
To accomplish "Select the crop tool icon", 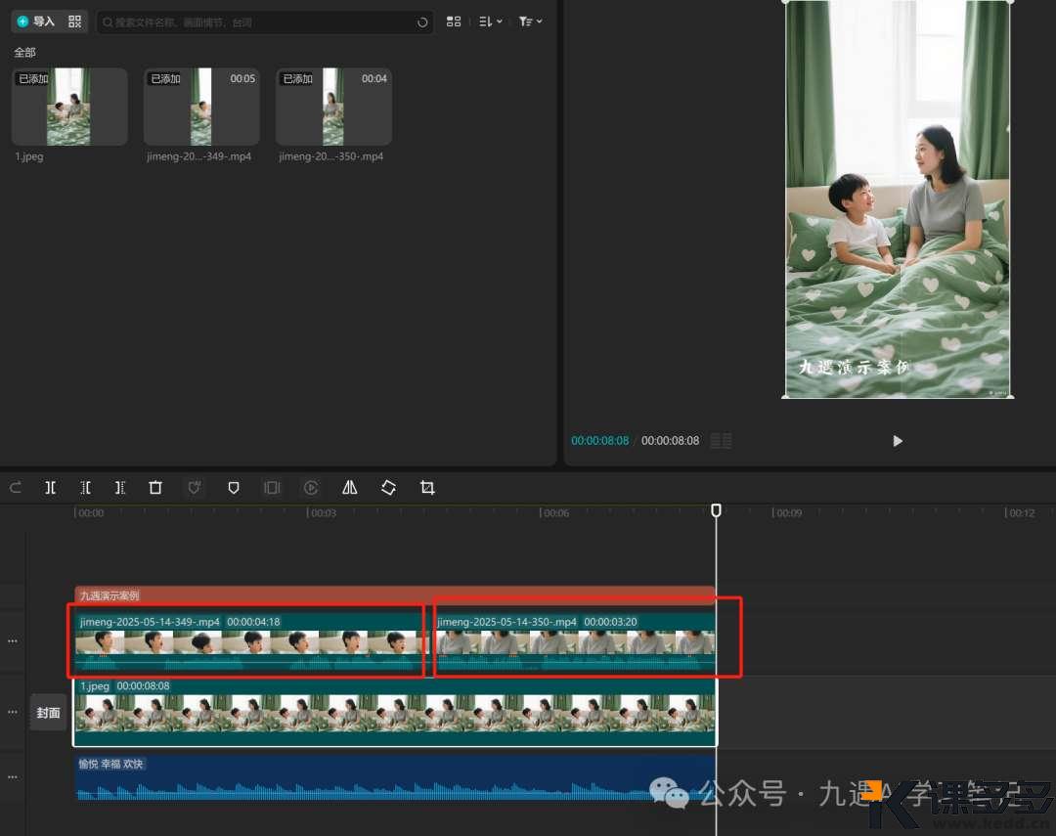I will click(x=427, y=487).
